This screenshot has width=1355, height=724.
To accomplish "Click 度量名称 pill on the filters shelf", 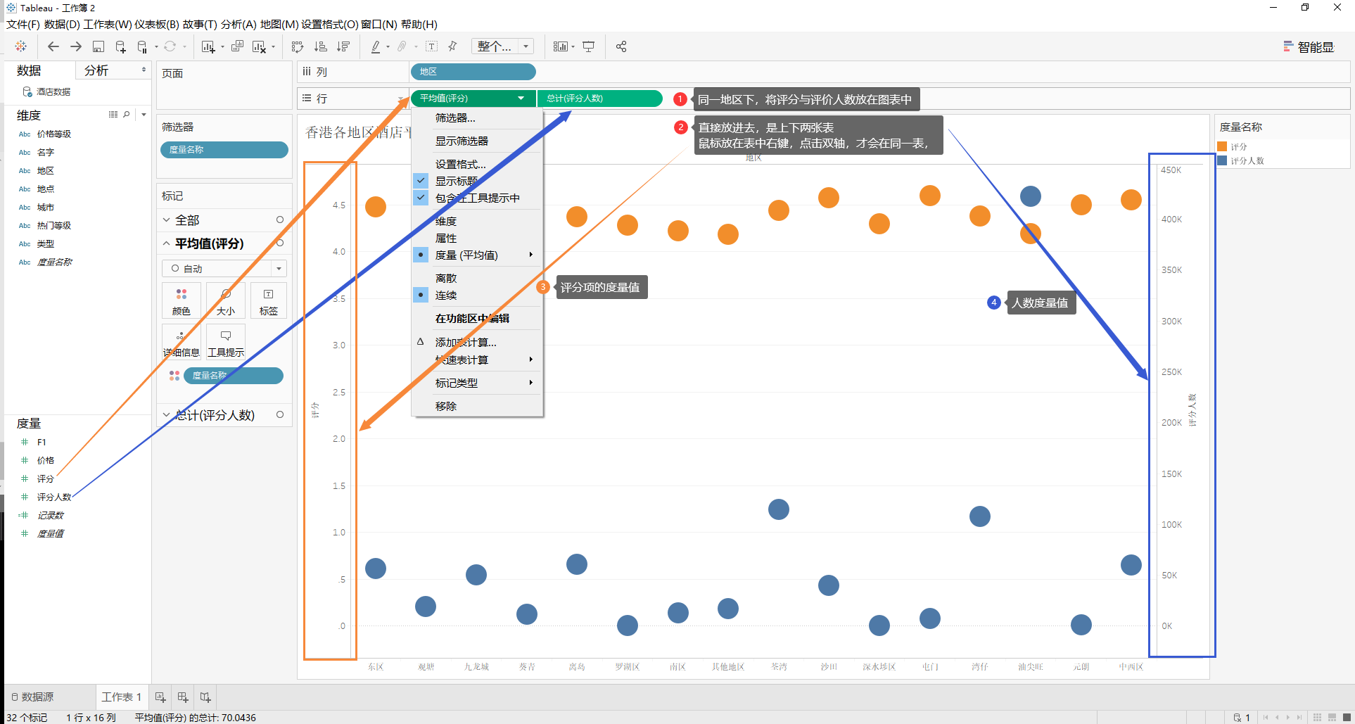I will pyautogui.click(x=224, y=150).
